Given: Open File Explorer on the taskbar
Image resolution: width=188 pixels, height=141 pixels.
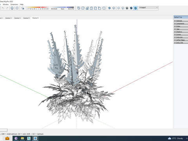Looking at the screenshot, I should pyautogui.click(x=22, y=138).
